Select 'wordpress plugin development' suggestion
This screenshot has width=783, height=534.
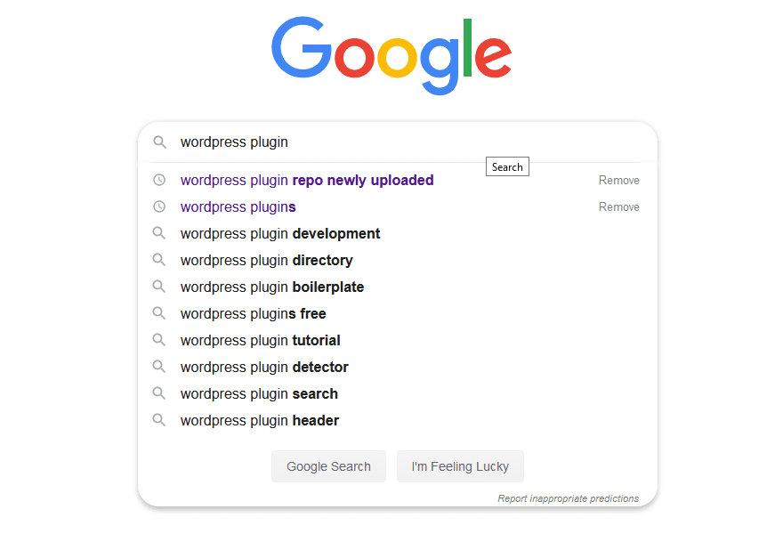(x=280, y=233)
